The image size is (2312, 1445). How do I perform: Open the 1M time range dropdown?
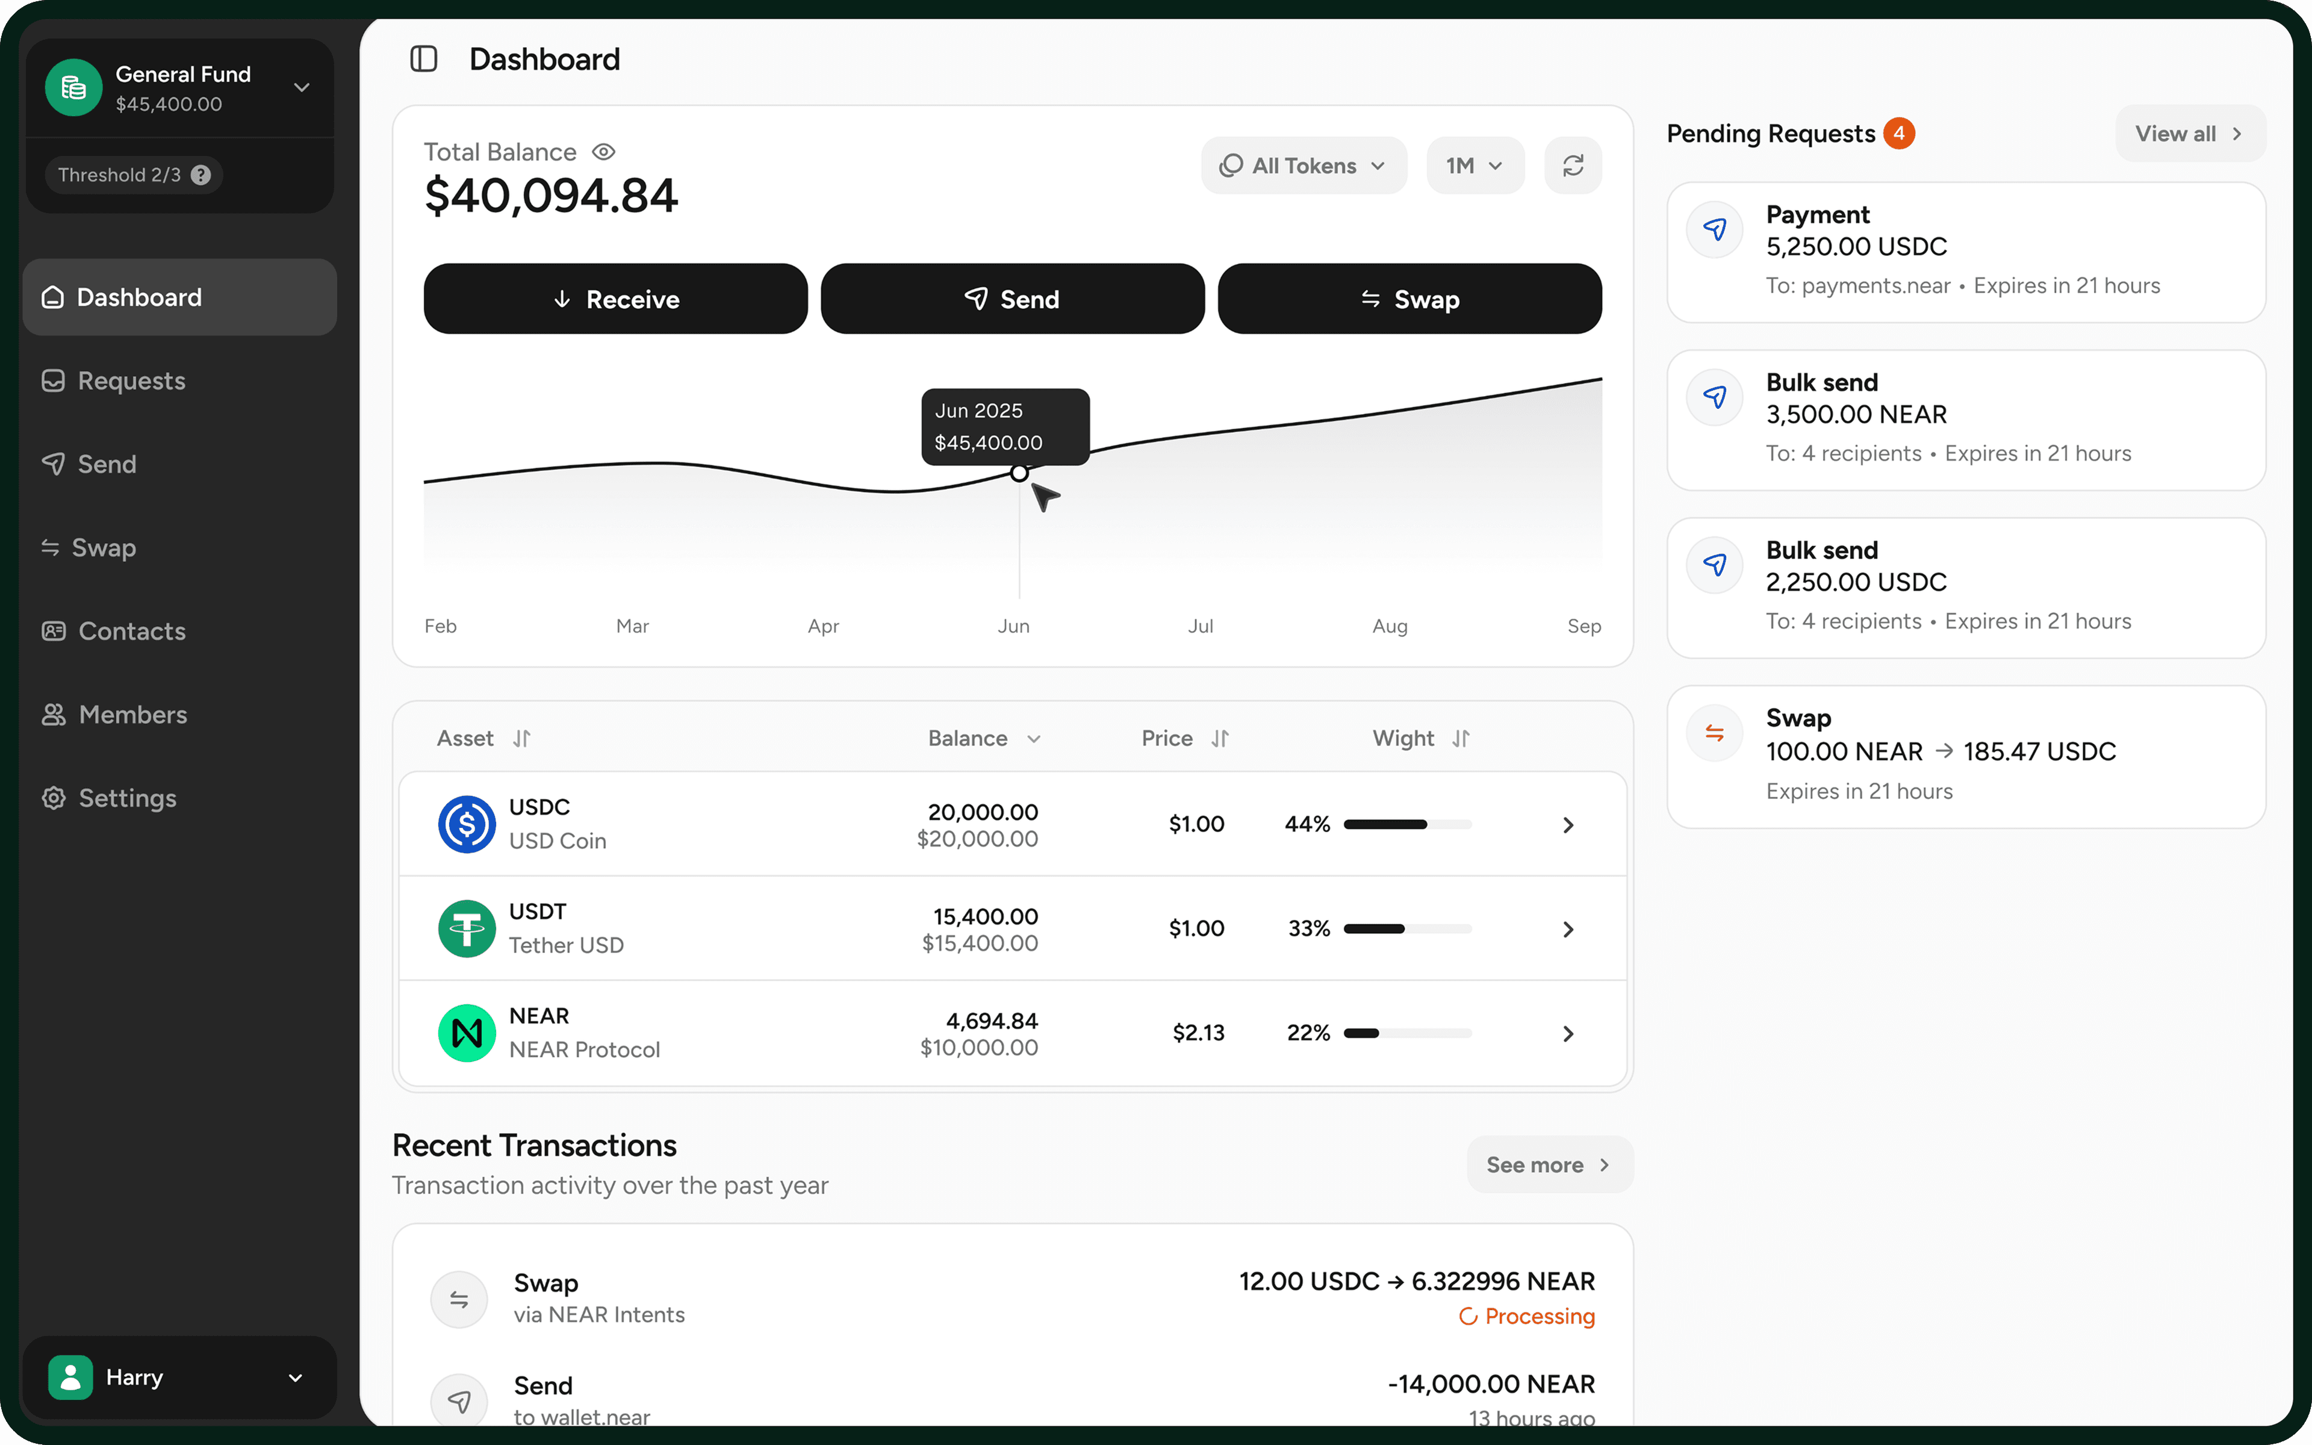click(1475, 166)
